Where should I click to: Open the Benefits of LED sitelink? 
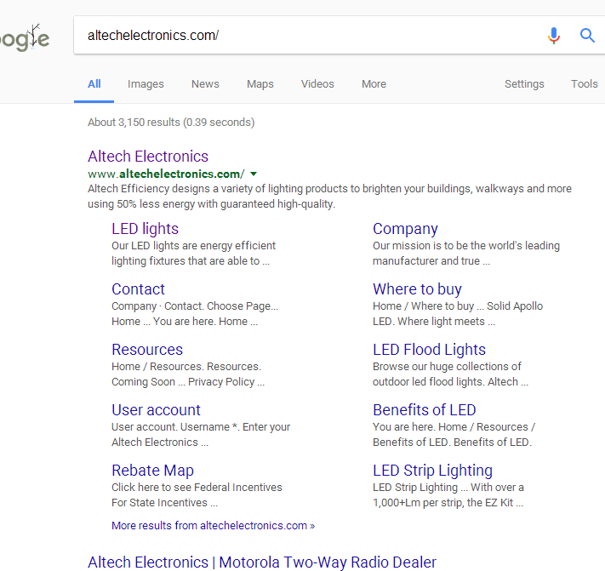coord(425,409)
